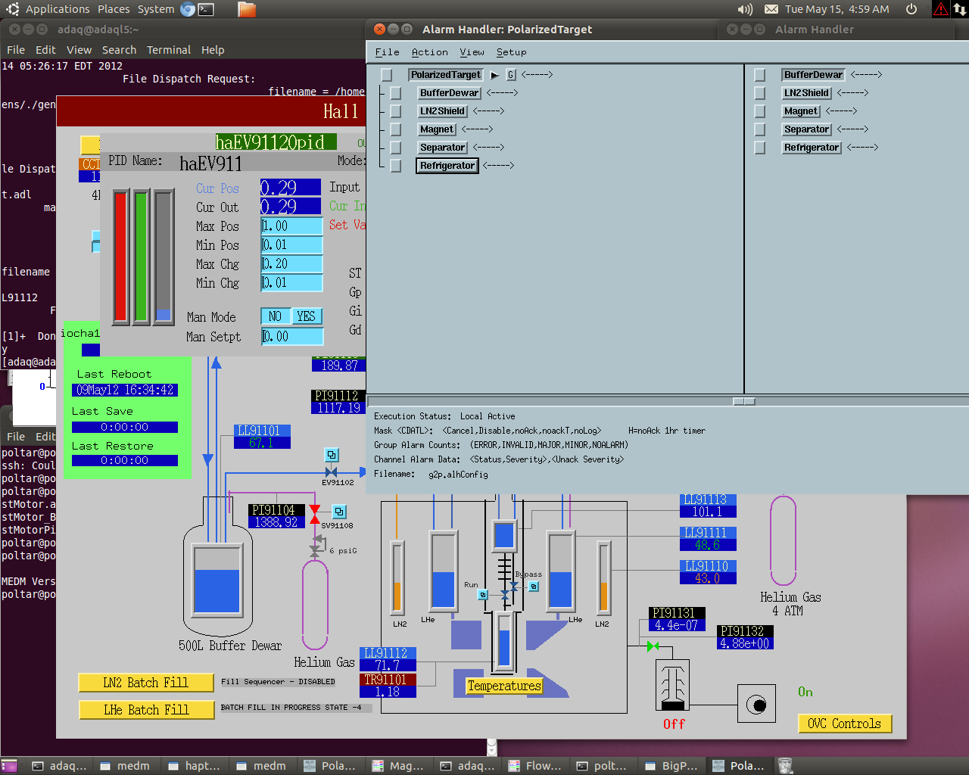969x775 pixels.
Task: Click the Bypass valve related display button
Action: coord(534,587)
